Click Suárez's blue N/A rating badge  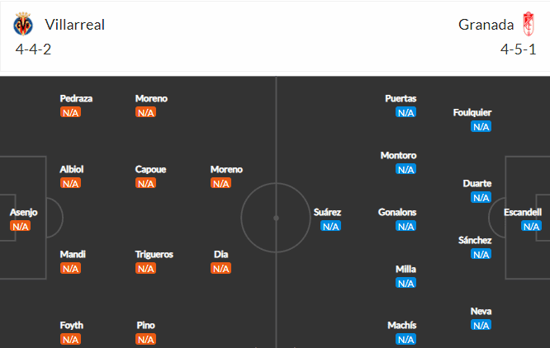pyautogui.click(x=330, y=227)
